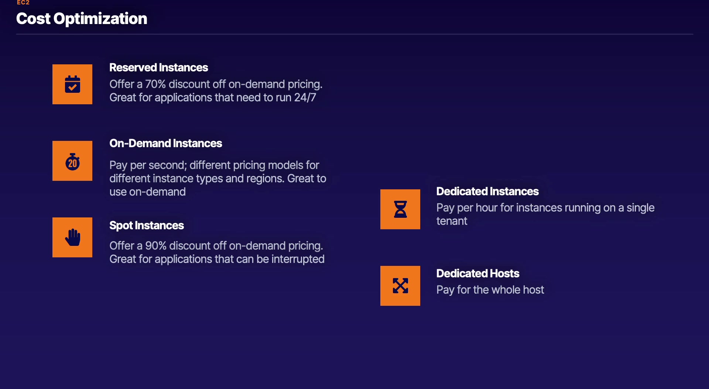Click the orange EC2 label above the title
Screen dimensions: 709x389
(x=23, y=3)
